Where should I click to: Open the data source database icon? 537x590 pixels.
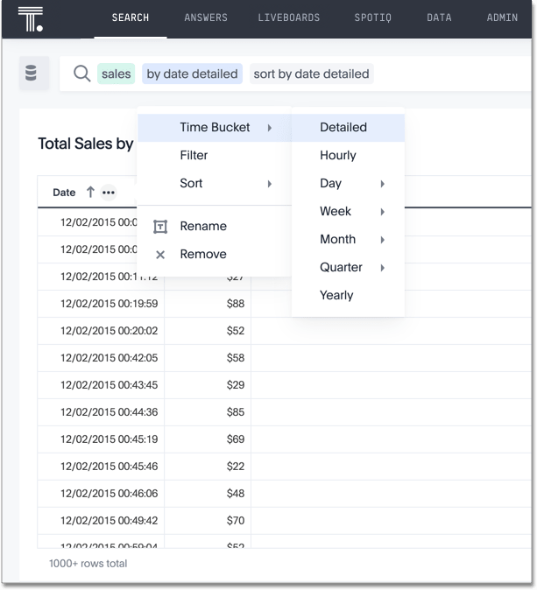[x=32, y=74]
